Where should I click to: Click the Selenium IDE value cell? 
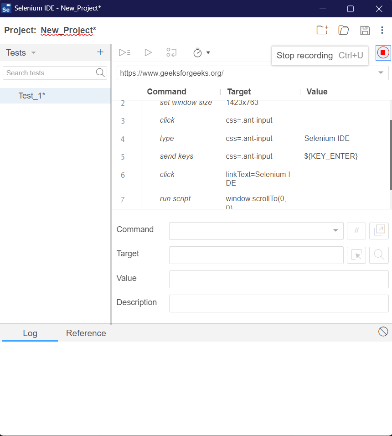[x=327, y=138]
